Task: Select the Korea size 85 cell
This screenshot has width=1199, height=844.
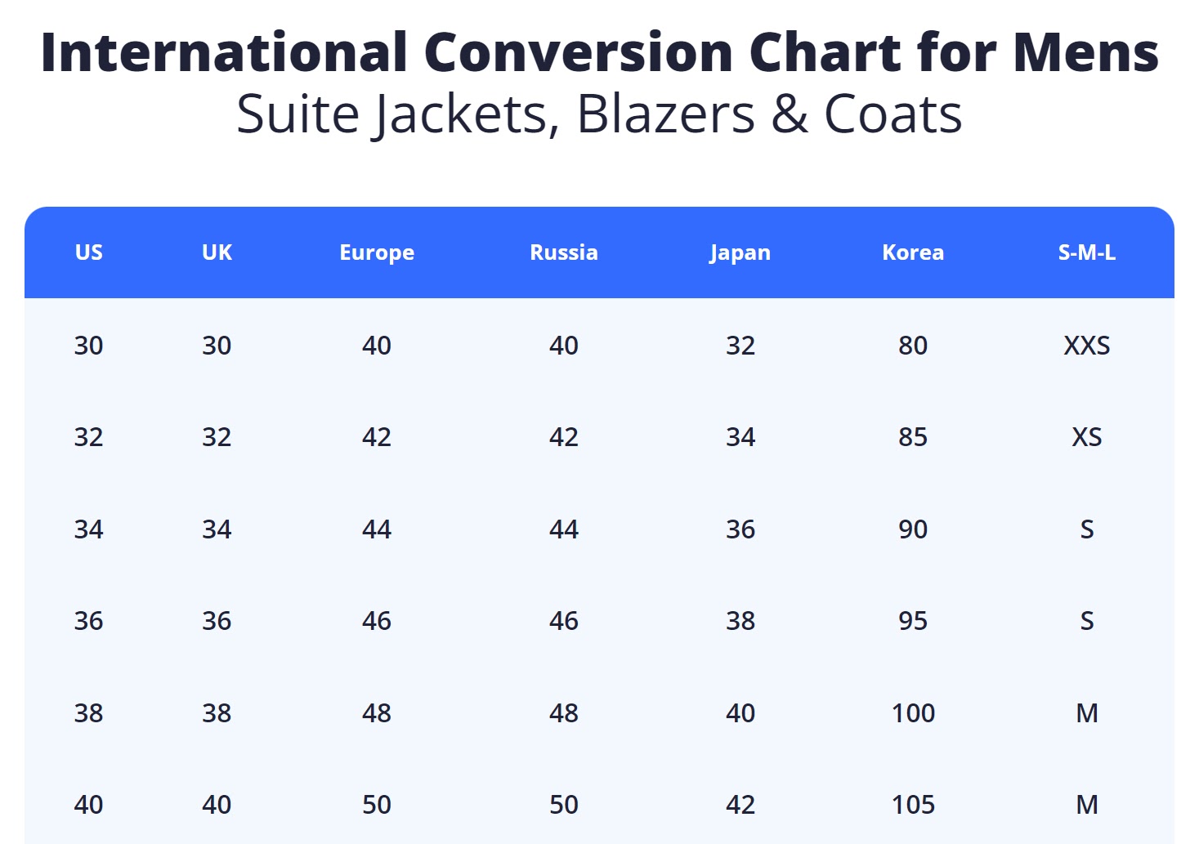Action: (x=913, y=437)
